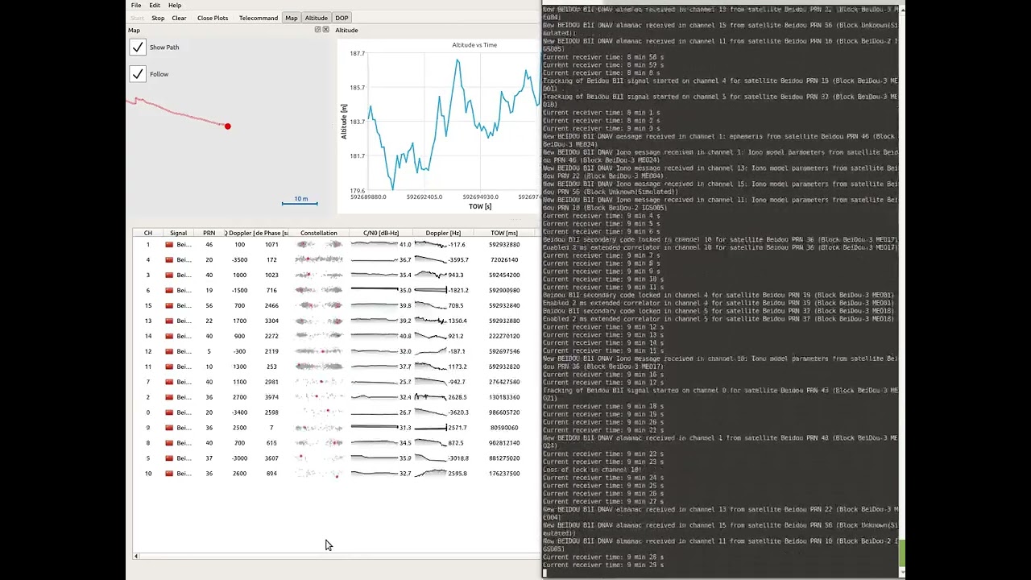
Task: Close the Map dock panel
Action: tap(325, 30)
